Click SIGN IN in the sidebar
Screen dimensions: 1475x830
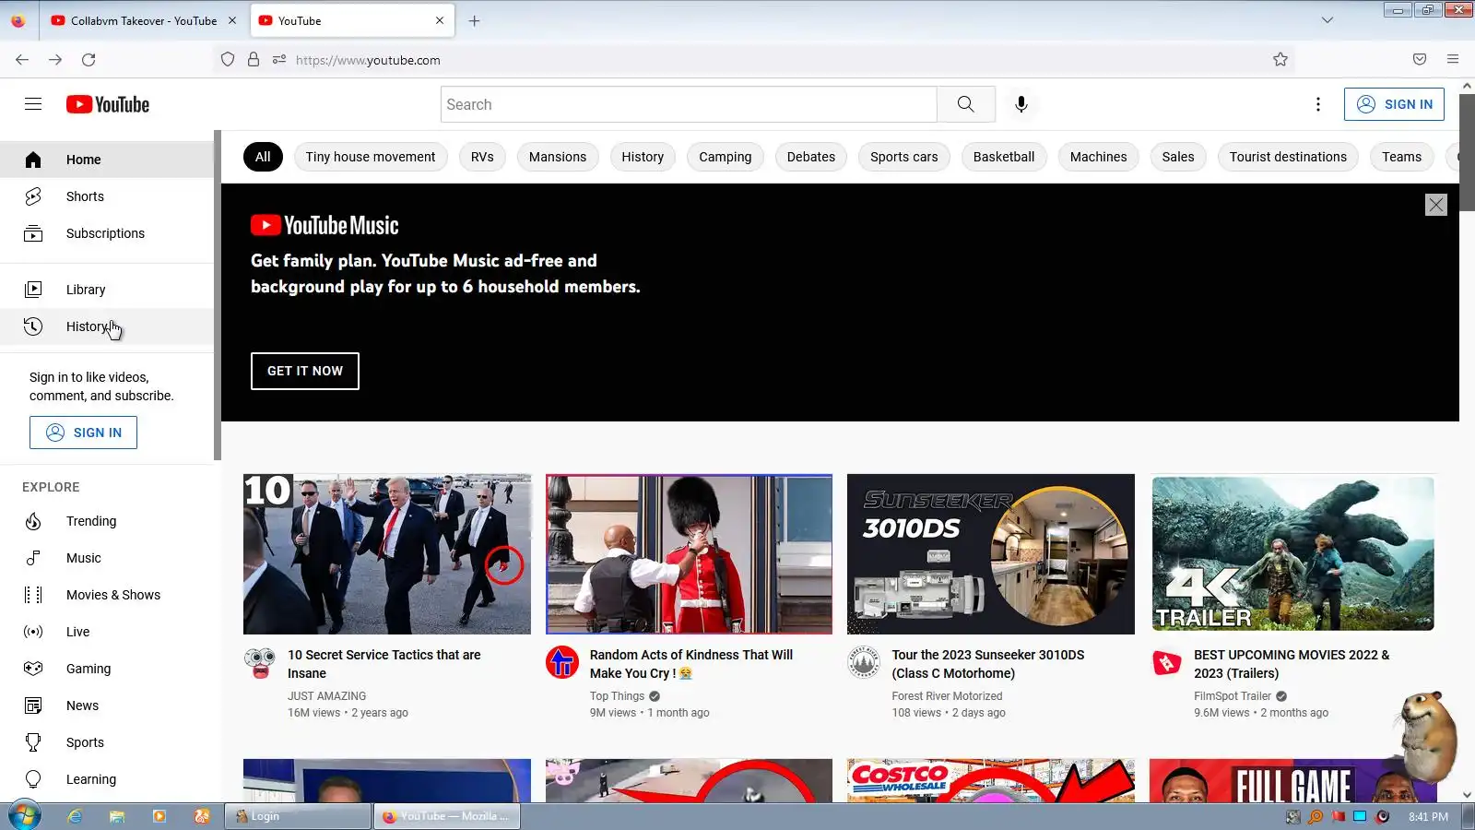(x=83, y=433)
